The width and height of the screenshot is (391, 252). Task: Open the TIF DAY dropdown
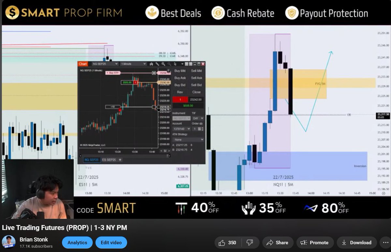(198, 118)
